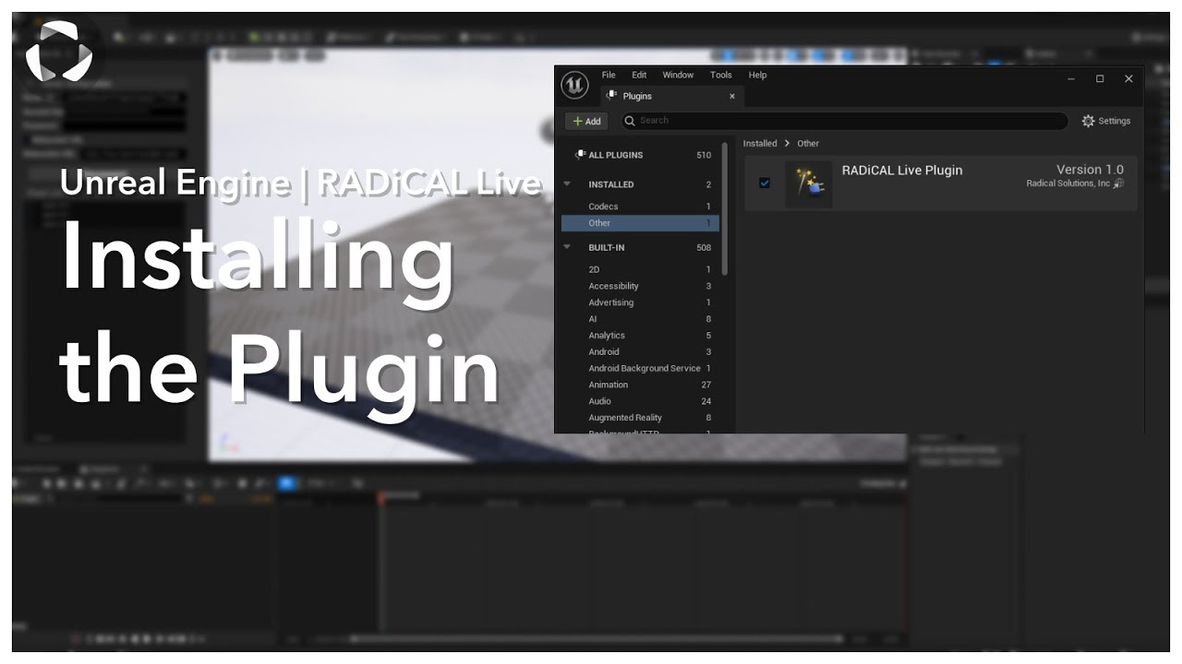Open the Tools menu

pos(721,75)
